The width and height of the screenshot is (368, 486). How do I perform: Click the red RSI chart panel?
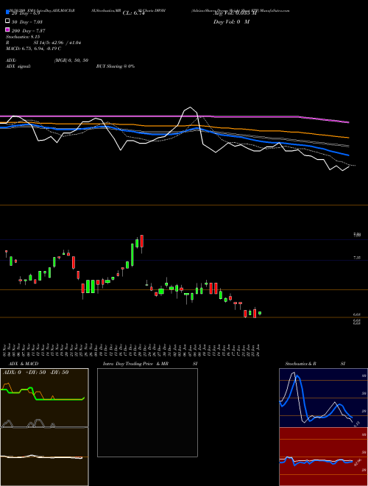pos(323,457)
